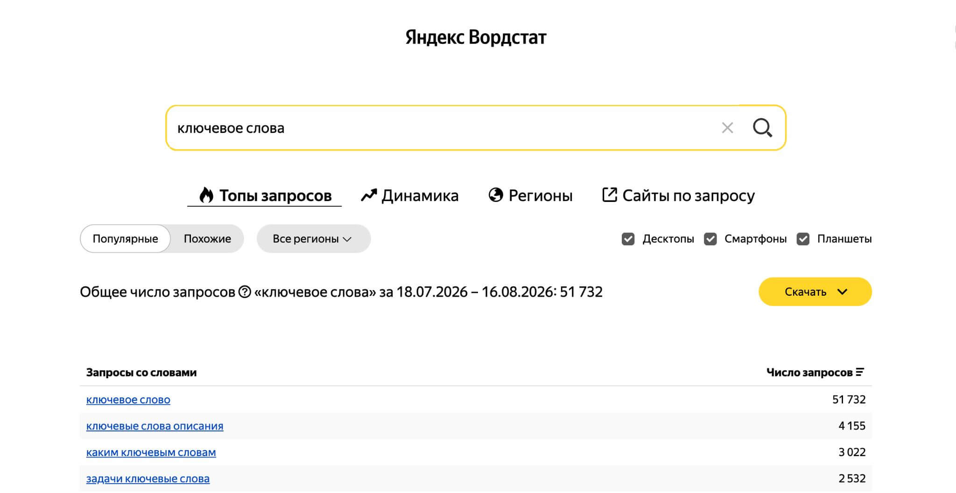Click the question mark help icon
Viewport: 956px width, 493px height.
click(245, 292)
